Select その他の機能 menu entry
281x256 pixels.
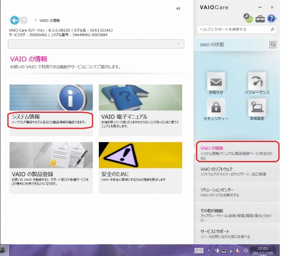pos(237,213)
